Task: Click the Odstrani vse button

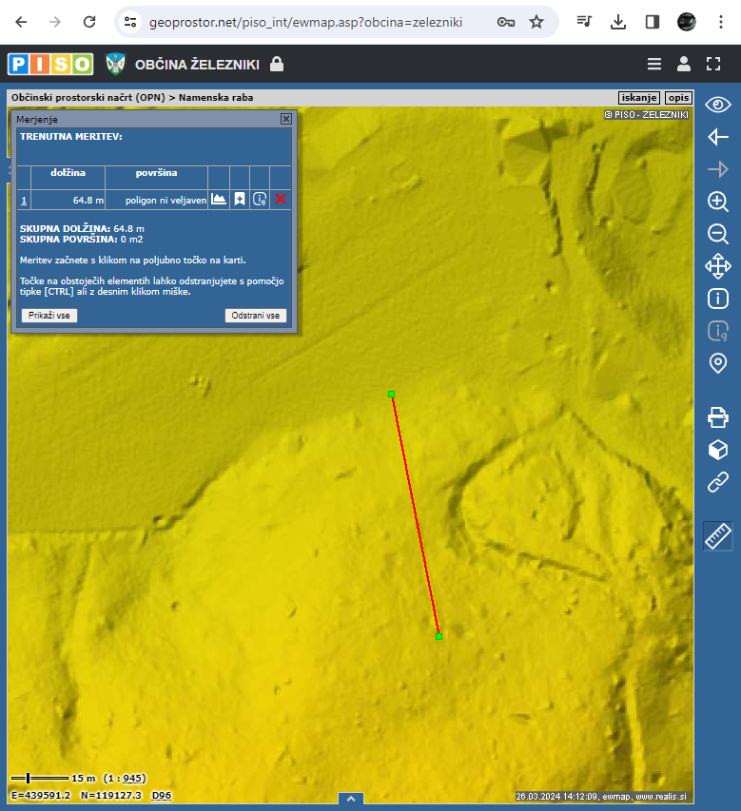Action: (256, 316)
